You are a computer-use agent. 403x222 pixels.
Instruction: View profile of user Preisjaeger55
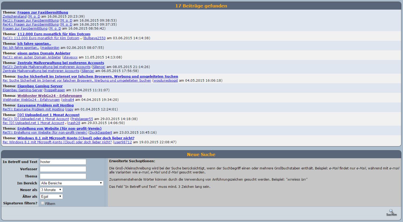coord(82,119)
